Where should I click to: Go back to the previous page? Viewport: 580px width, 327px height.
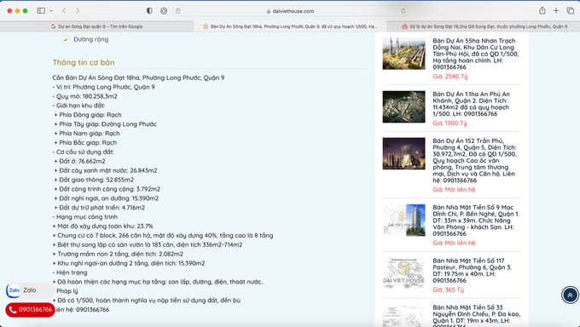[64, 11]
